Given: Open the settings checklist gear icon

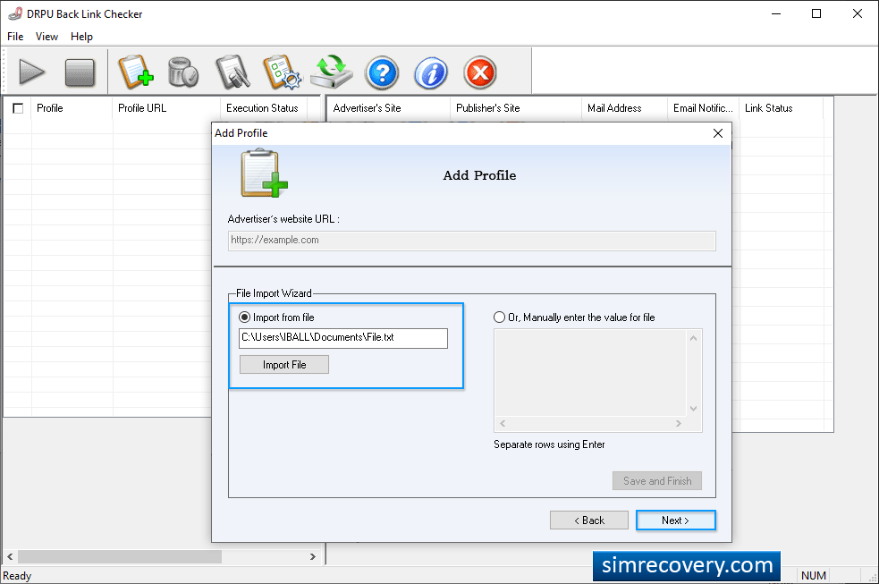Looking at the screenshot, I should coord(282,72).
